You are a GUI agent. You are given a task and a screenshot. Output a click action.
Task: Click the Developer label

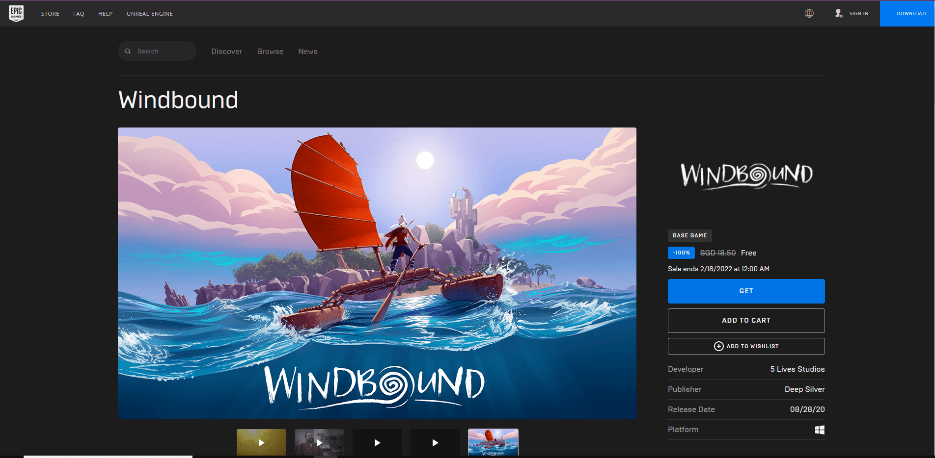pos(686,369)
